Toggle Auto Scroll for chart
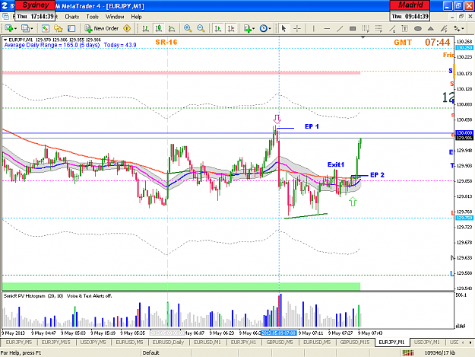475x357 pixels. coord(218,28)
